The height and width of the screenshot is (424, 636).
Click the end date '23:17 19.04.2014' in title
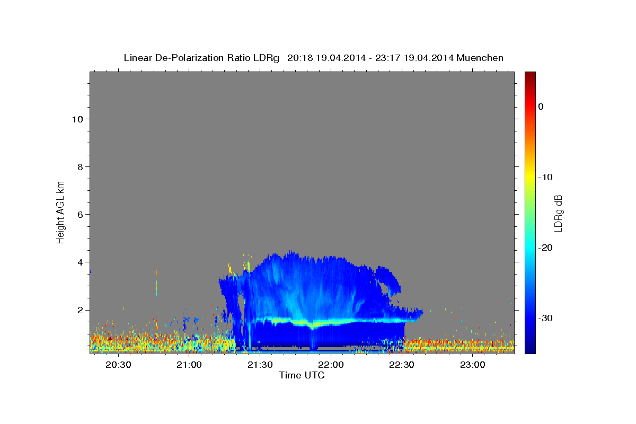pos(414,58)
